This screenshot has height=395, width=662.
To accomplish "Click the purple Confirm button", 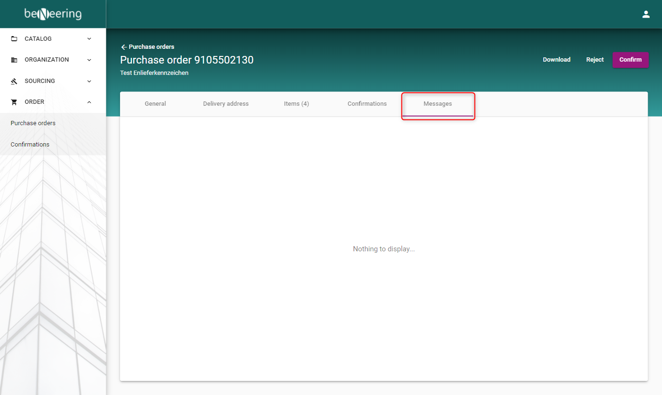I will [x=630, y=60].
